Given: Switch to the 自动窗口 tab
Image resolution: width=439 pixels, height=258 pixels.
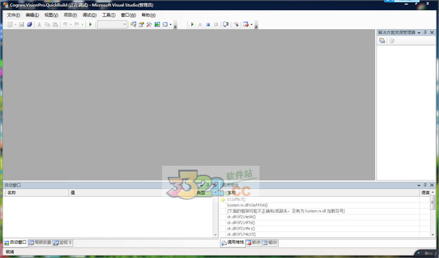Looking at the screenshot, I should (x=15, y=243).
